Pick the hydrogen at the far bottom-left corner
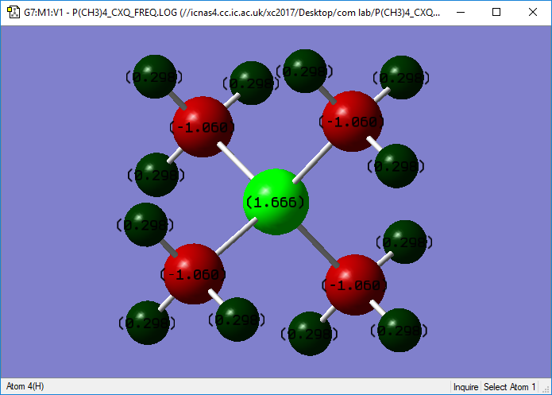552x395 pixels. (x=147, y=323)
